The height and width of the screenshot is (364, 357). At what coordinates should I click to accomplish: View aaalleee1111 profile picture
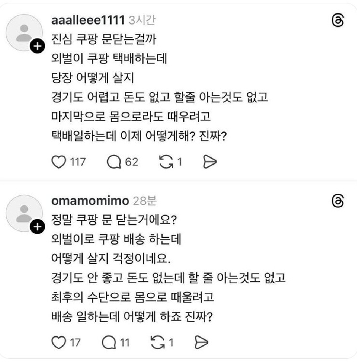tap(22, 31)
